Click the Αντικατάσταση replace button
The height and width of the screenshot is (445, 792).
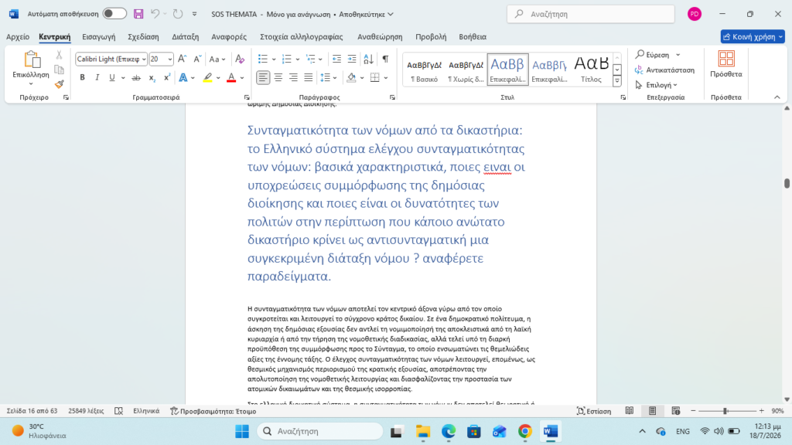click(665, 70)
